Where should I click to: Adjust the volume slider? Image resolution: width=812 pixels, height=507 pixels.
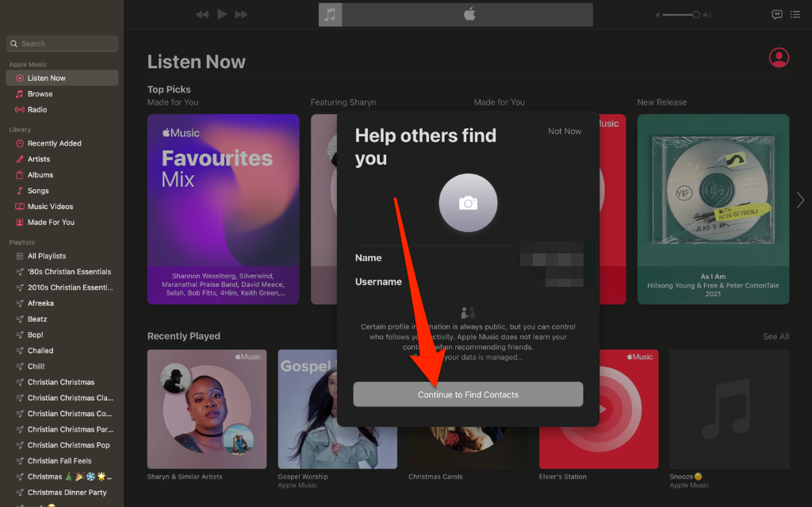[681, 15]
